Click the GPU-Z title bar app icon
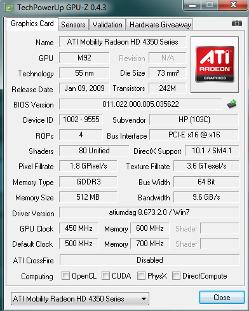Viewport: 249px width, 311px height. coord(10,8)
